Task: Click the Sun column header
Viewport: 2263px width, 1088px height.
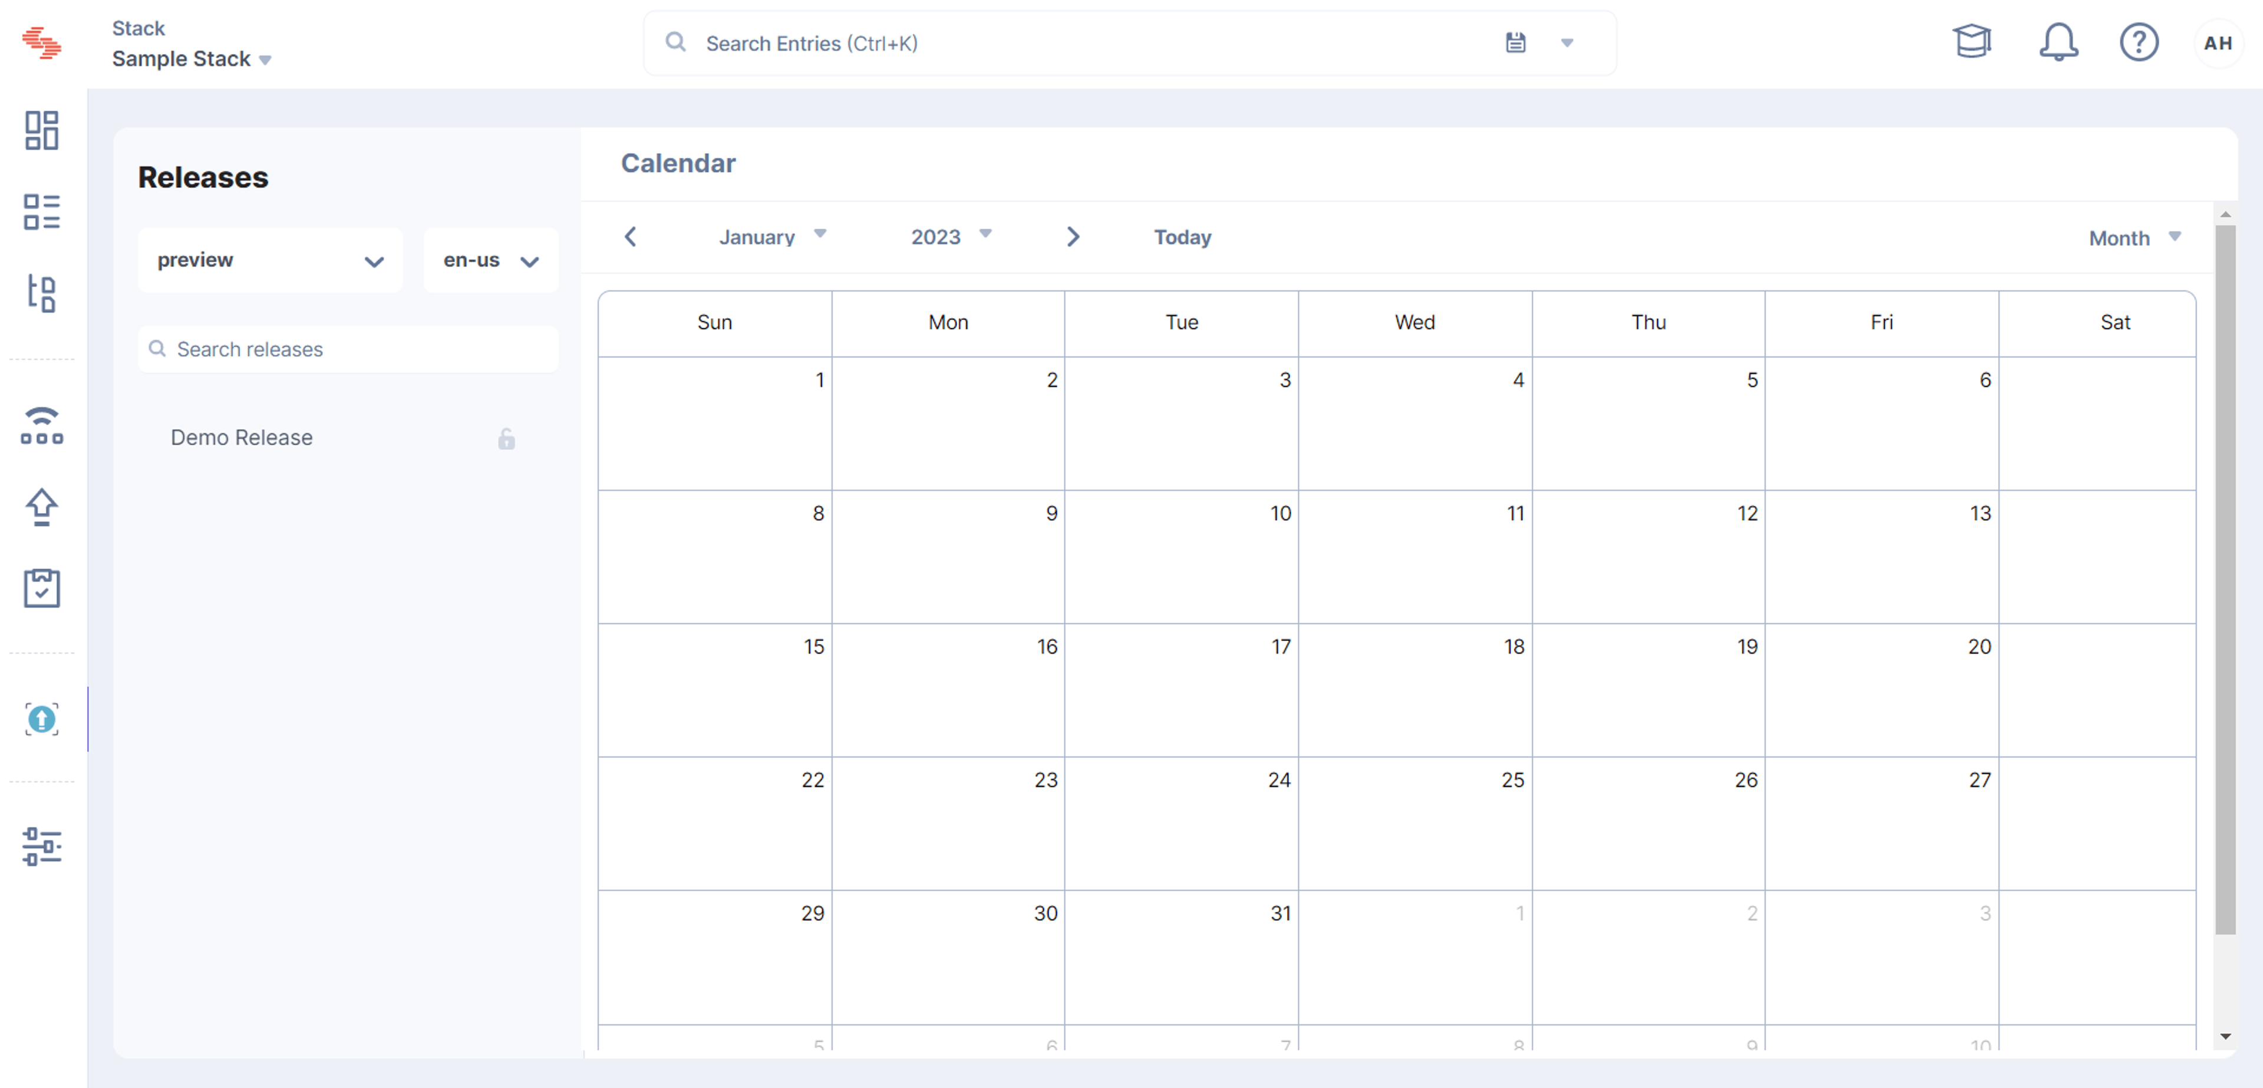Action: point(715,322)
